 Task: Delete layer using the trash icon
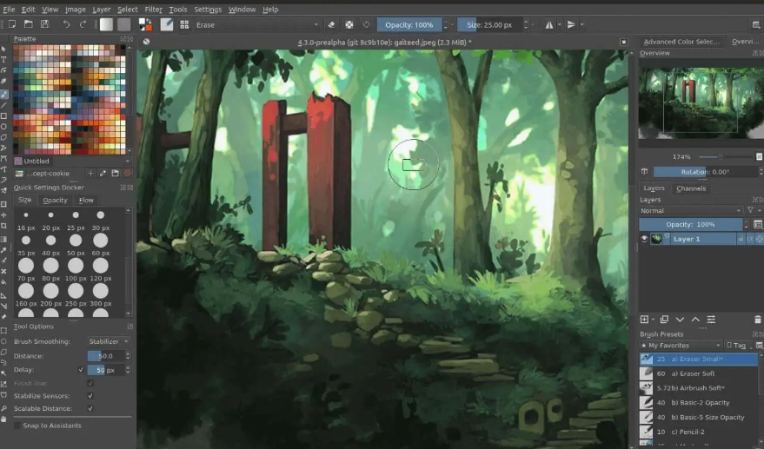758,320
